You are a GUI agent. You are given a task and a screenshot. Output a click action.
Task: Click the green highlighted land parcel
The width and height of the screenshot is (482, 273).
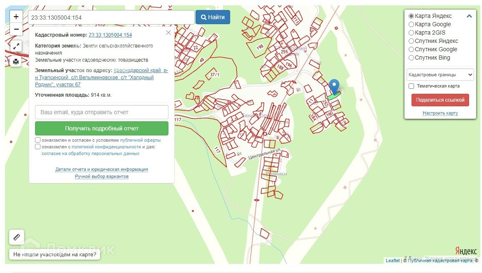[x=334, y=95]
